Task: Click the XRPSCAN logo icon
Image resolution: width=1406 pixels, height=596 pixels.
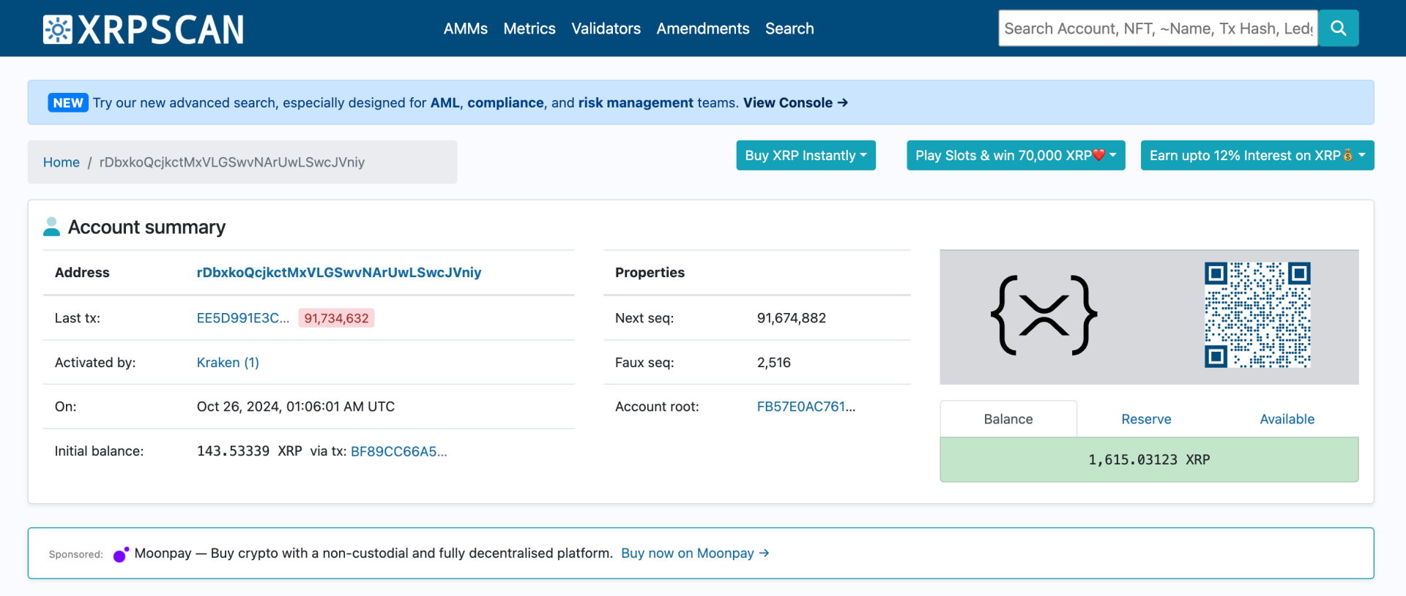Action: [57, 29]
